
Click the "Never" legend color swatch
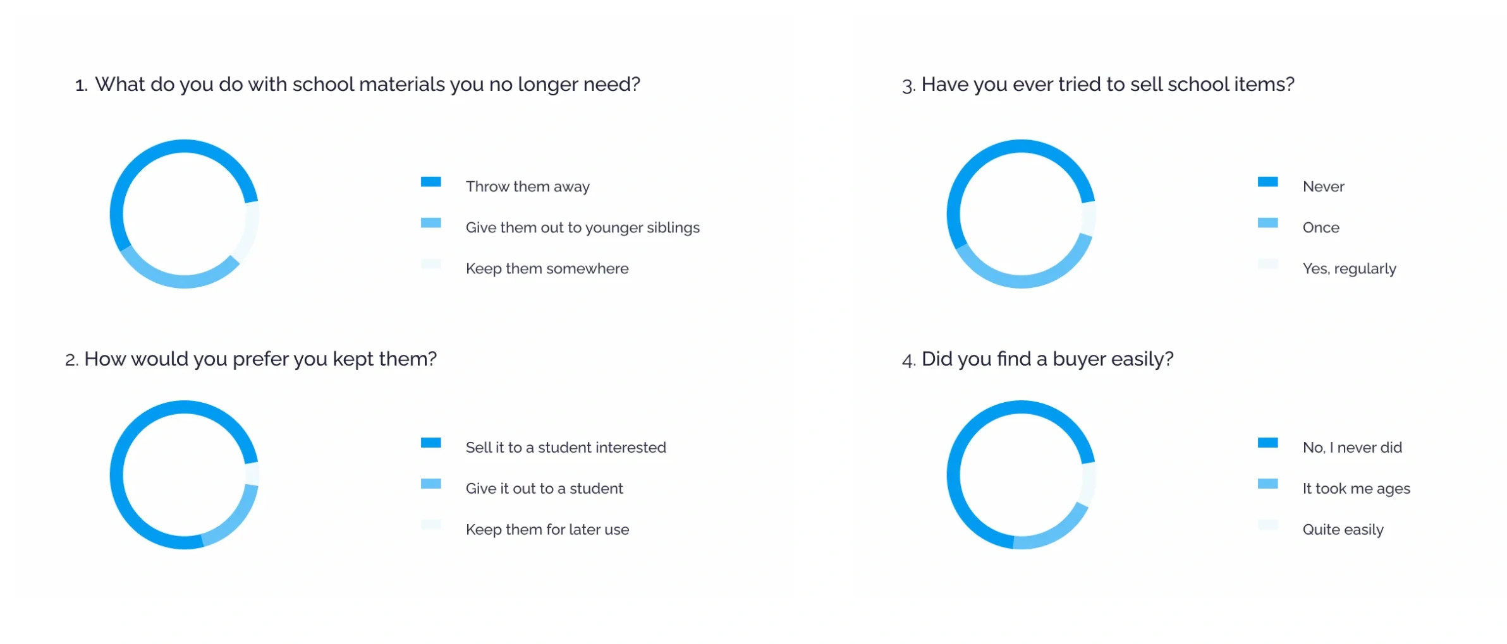tap(1267, 182)
